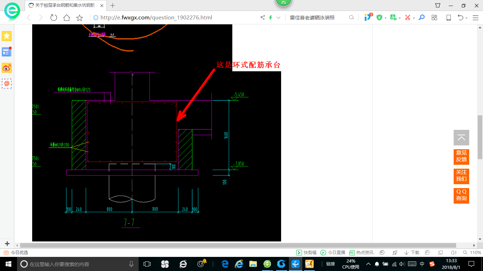Click the 关注我们 follow button
483x271 pixels.
461,176
